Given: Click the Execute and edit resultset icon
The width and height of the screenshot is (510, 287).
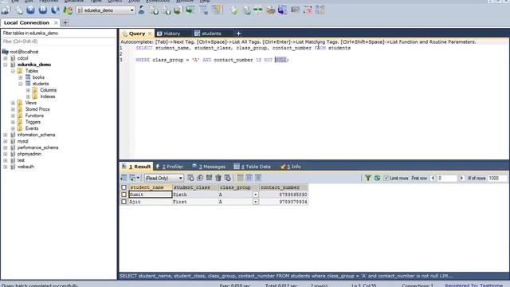Looking at the screenshot, I should (x=55, y=10).
